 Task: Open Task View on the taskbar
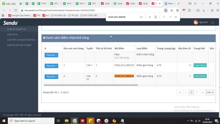[58, 121]
